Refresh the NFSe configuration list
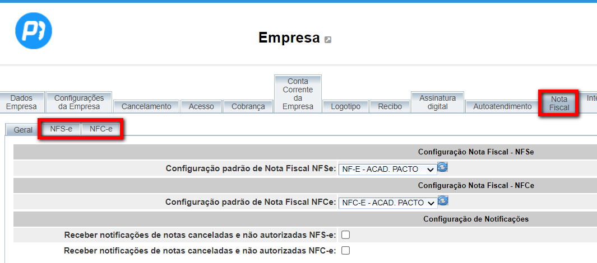Viewport: 597px width, 263px height. (443, 167)
